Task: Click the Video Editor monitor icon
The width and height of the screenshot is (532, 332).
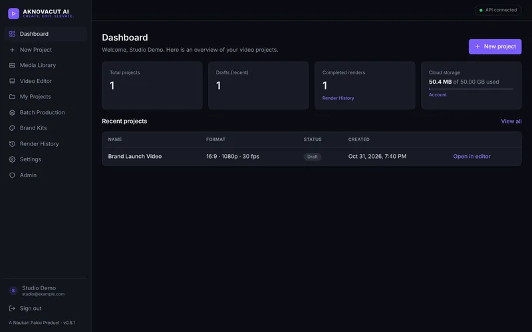Action: point(12,81)
